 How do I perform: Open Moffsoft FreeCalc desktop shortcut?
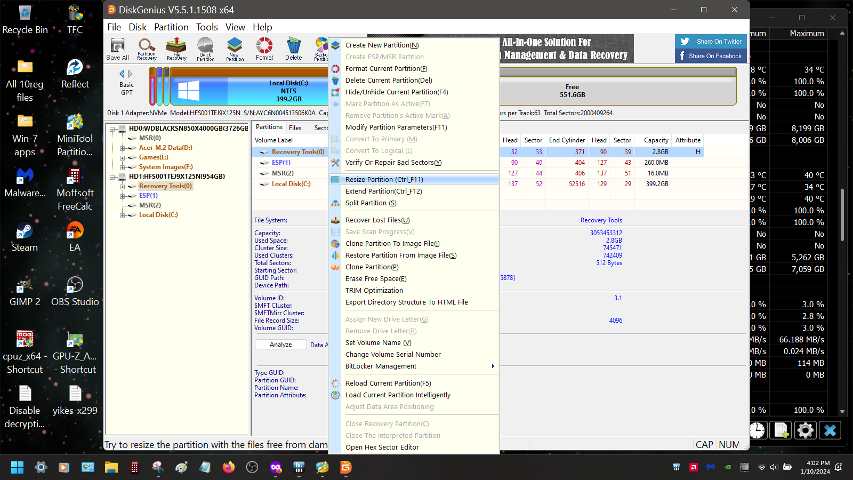(75, 189)
